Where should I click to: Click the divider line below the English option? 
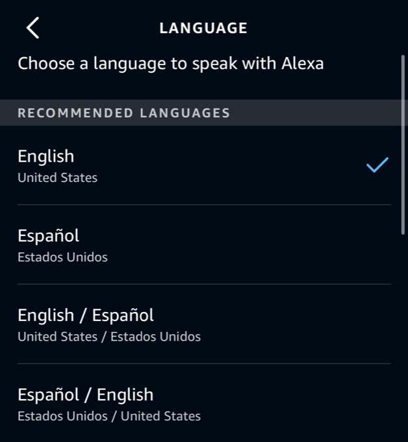204,205
